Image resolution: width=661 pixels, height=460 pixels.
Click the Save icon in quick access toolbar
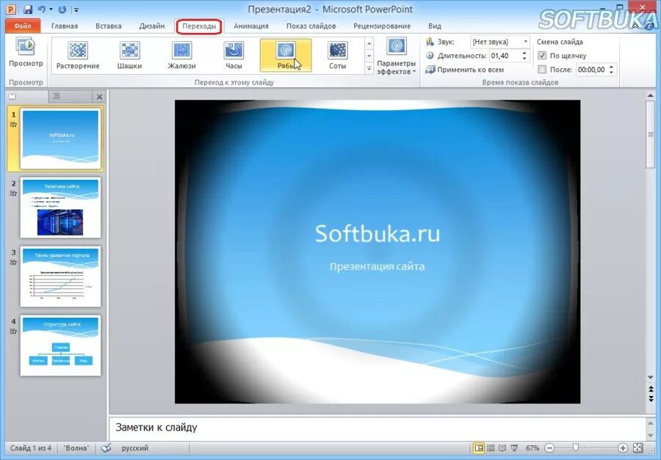28,10
